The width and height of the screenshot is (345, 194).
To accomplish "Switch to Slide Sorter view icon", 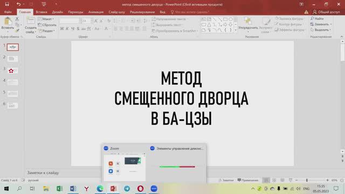I will [274, 180].
